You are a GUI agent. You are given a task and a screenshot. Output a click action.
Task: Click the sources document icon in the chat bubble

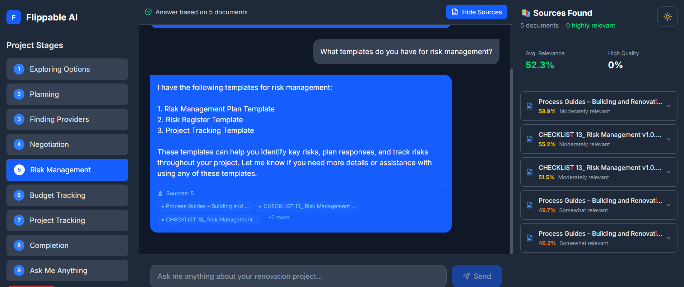(160, 193)
